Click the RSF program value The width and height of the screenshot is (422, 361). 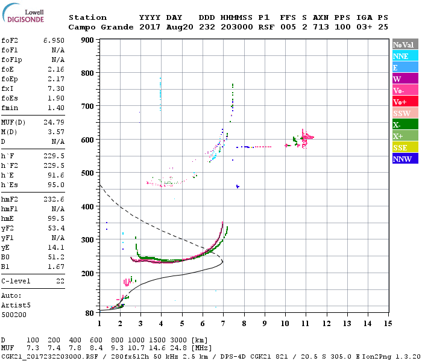[266, 27]
